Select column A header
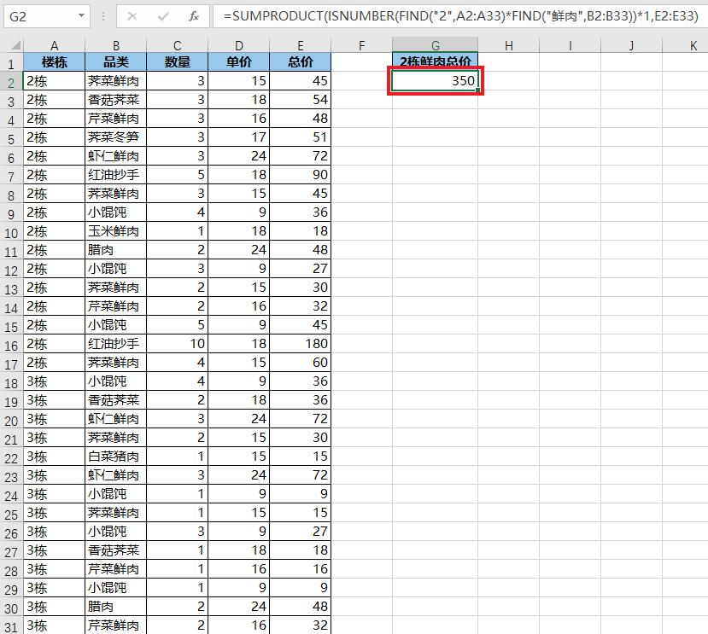The image size is (708, 634). [x=54, y=45]
